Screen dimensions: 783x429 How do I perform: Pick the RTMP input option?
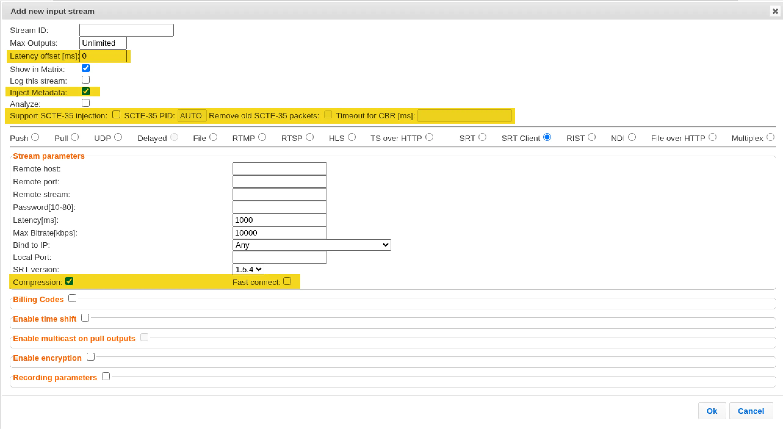coord(262,137)
